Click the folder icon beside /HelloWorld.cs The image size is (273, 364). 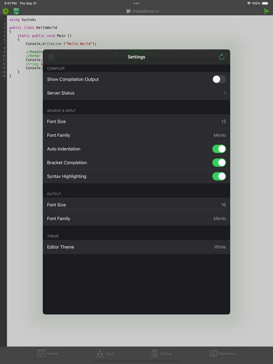128,11
